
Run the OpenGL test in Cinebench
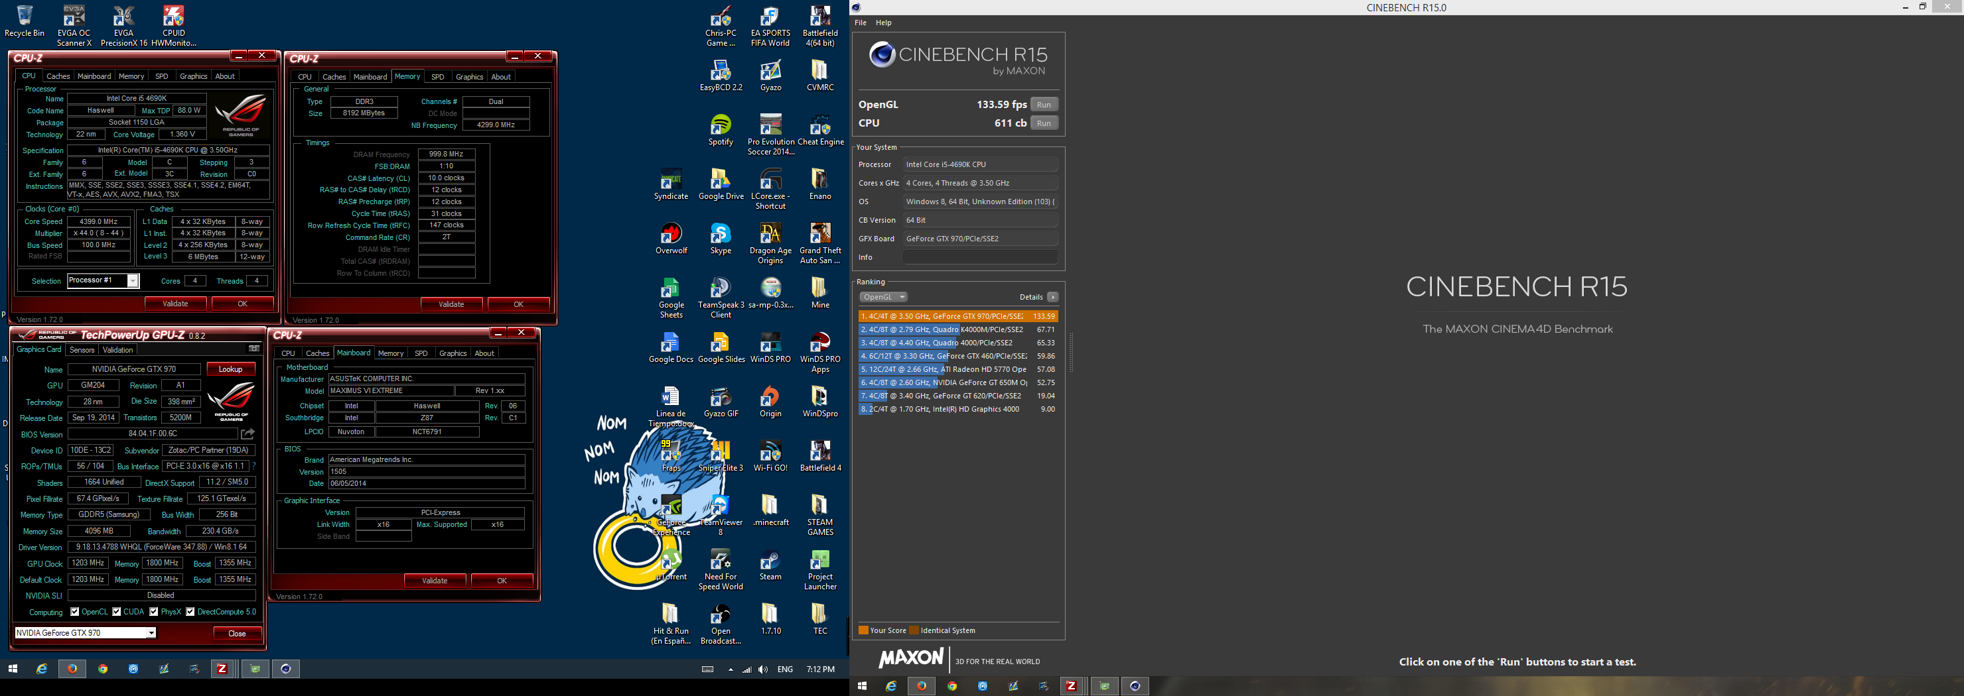pyautogui.click(x=1044, y=104)
